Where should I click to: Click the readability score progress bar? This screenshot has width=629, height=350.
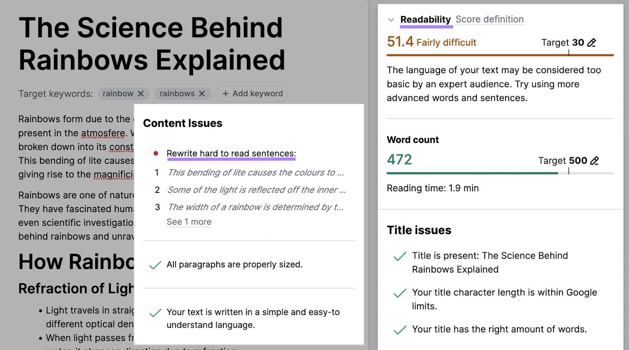tap(500, 55)
